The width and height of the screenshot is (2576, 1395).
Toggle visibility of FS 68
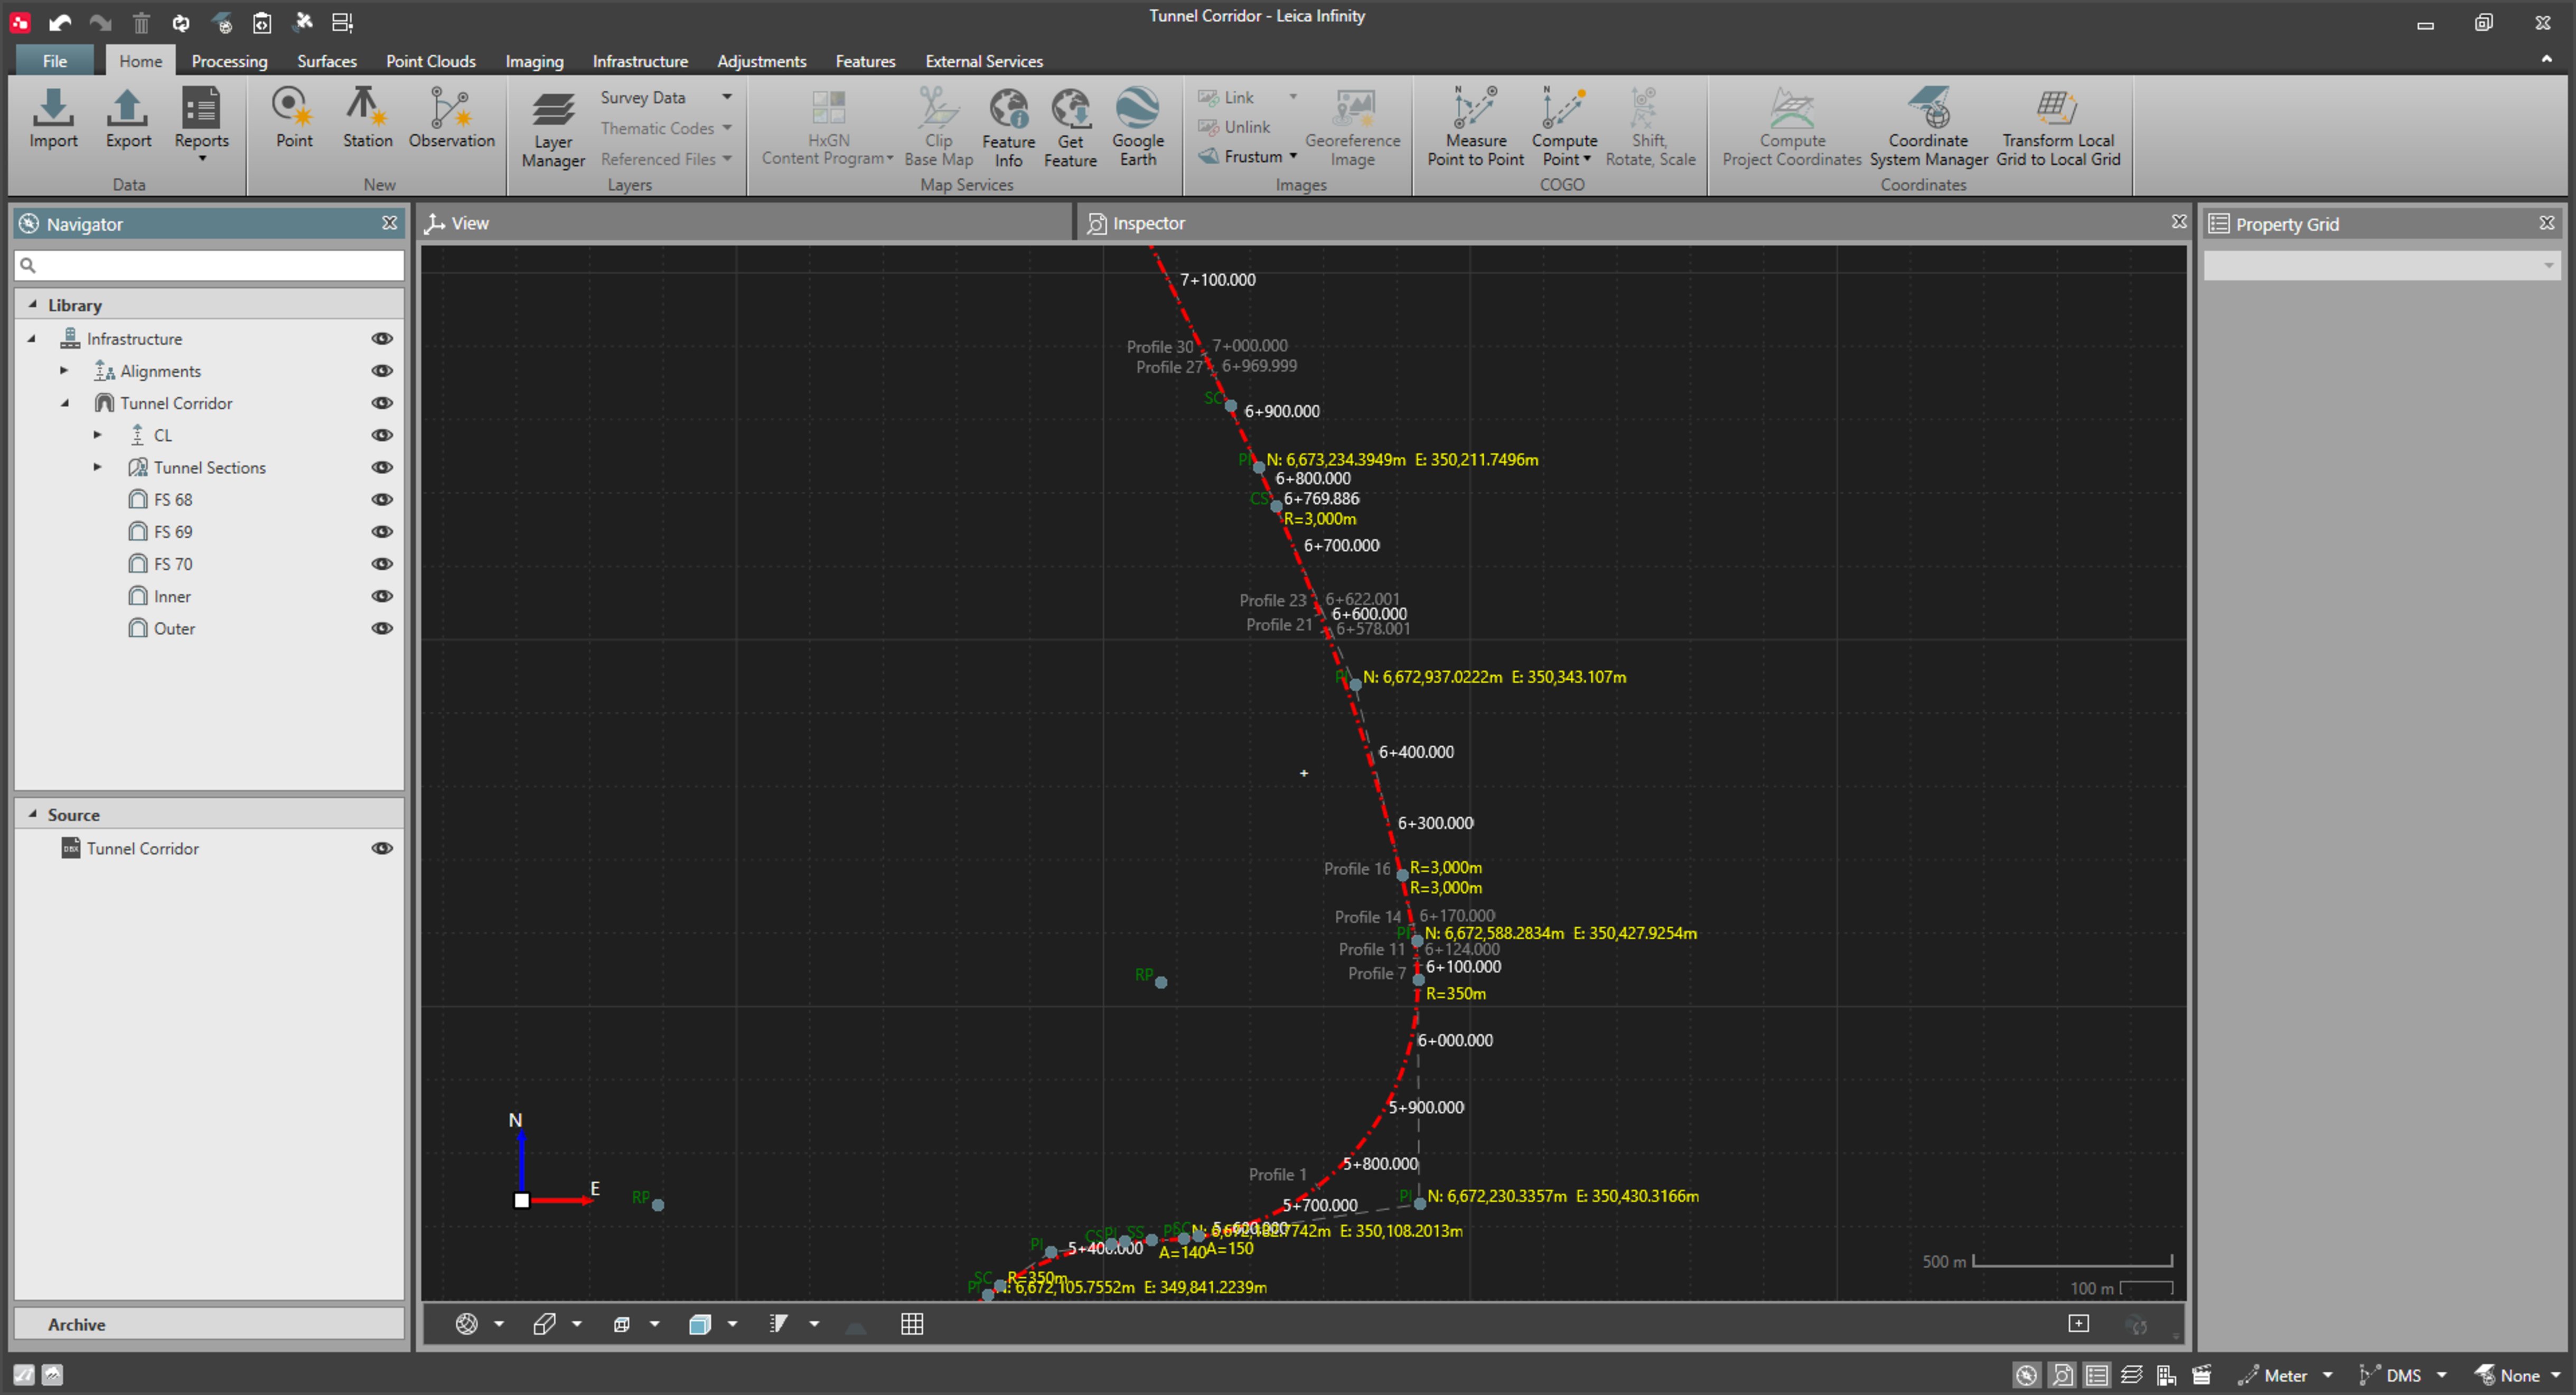click(381, 499)
